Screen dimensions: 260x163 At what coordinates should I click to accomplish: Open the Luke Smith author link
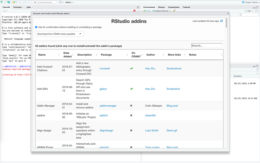tap(152, 131)
